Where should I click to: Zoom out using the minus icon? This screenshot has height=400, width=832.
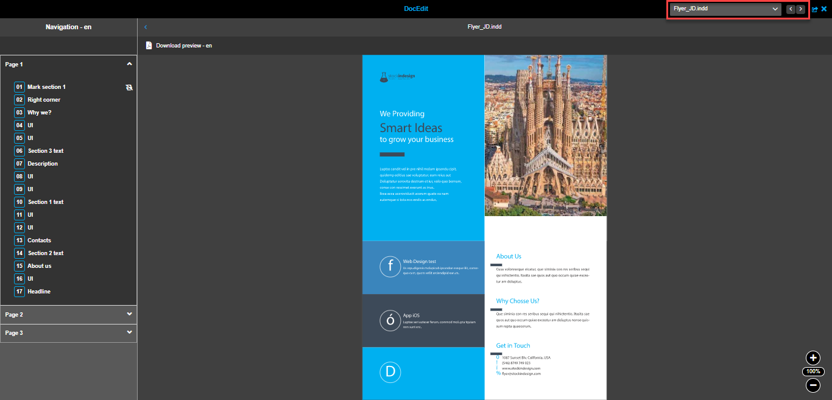813,385
